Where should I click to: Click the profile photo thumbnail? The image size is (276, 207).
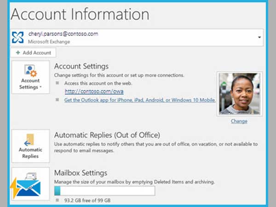point(240,94)
